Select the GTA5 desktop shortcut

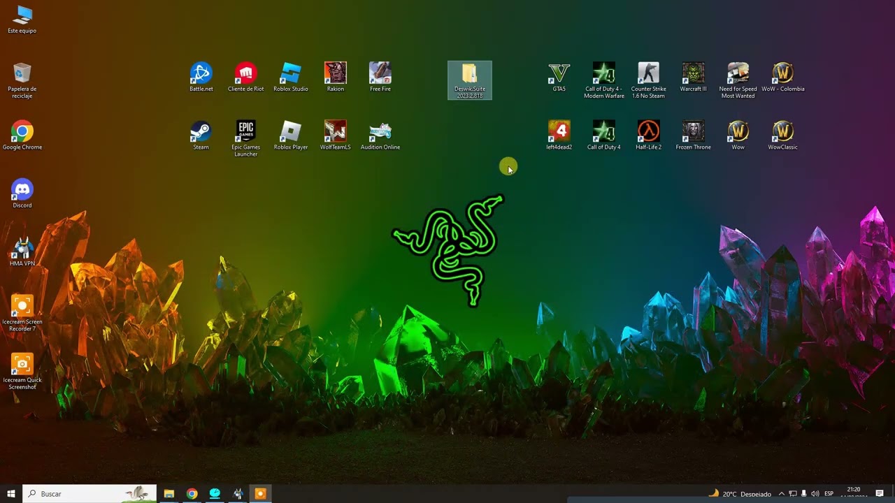click(559, 77)
